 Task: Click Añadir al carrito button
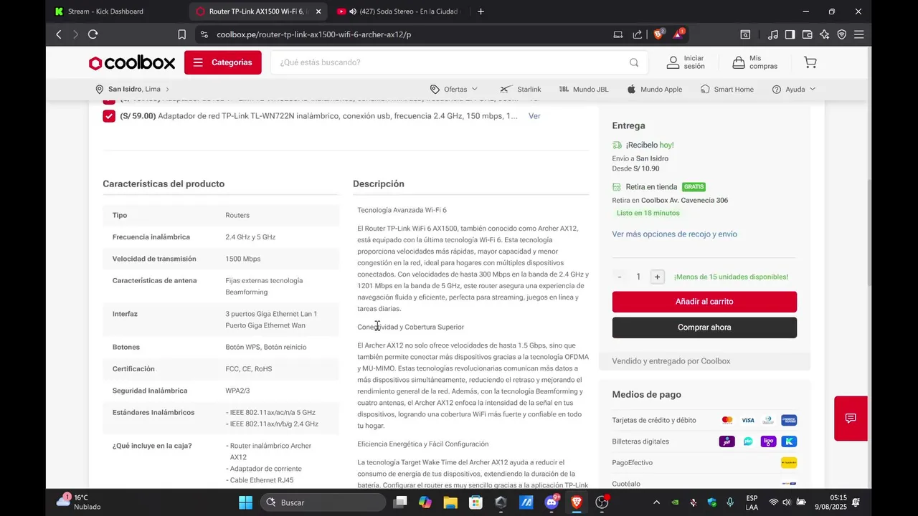coord(704,302)
